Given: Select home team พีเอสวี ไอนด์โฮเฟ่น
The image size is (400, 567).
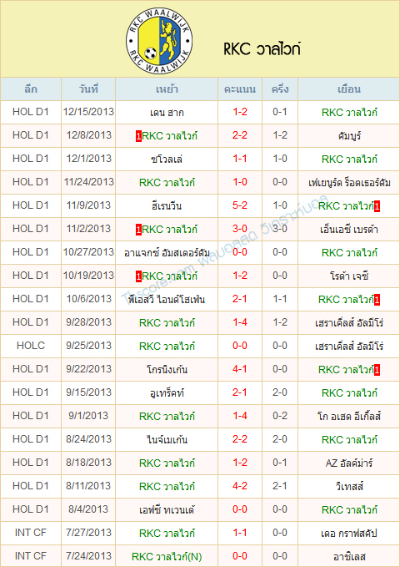Looking at the screenshot, I should [x=167, y=300].
